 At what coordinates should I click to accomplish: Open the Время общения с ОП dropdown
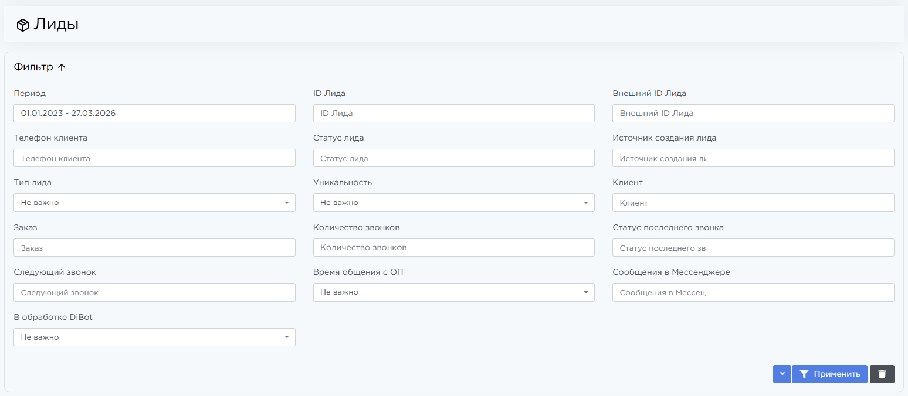pos(453,292)
